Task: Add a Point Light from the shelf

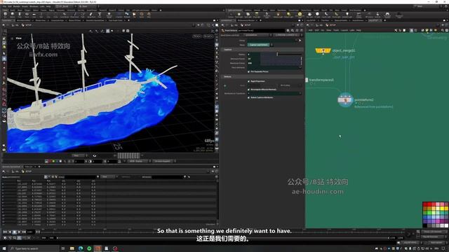Action: 239,15
